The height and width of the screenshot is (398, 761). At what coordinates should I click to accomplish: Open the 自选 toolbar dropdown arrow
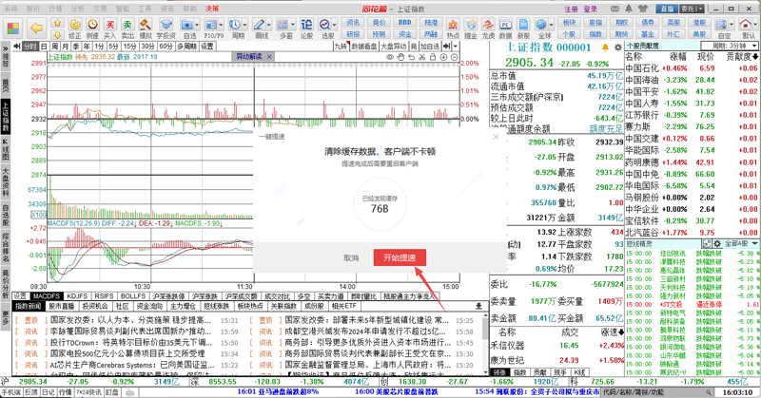[198, 25]
